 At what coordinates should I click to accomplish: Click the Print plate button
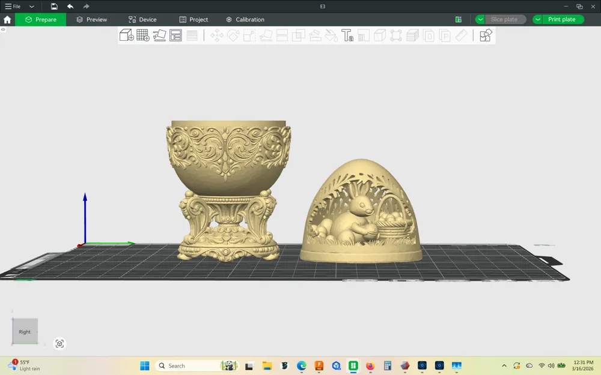click(x=562, y=20)
